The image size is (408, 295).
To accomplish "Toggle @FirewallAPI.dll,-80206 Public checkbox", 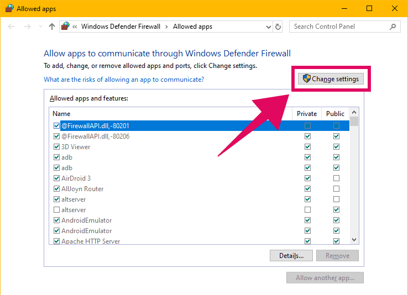I will [x=336, y=136].
